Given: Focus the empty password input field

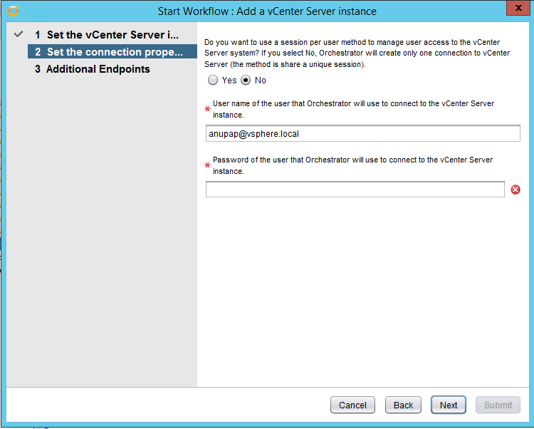Looking at the screenshot, I should tap(355, 189).
